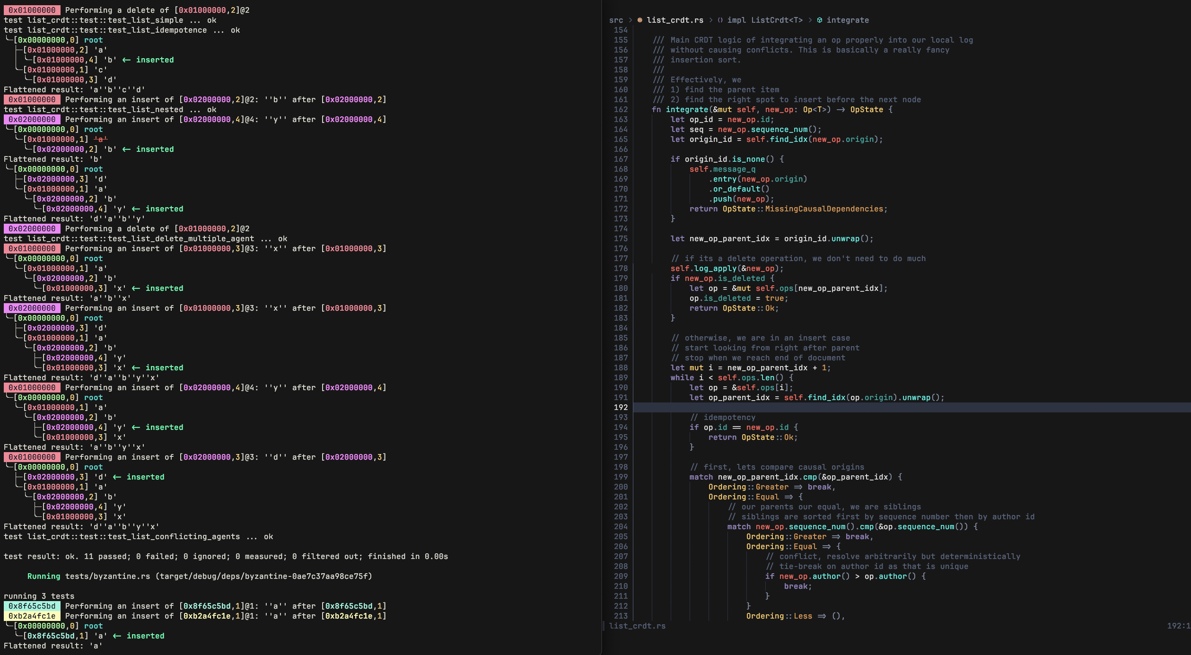Click the Rust file icon in breadcrumb

coord(639,20)
